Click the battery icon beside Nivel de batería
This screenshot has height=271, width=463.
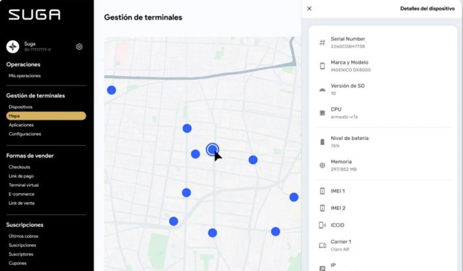(x=322, y=142)
